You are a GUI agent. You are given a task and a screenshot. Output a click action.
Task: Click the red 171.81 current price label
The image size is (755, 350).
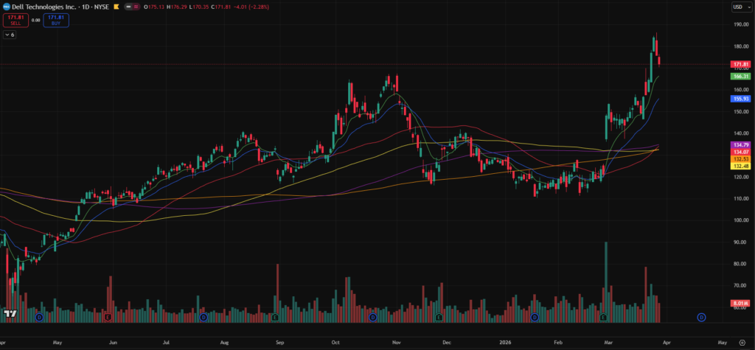[x=740, y=65]
